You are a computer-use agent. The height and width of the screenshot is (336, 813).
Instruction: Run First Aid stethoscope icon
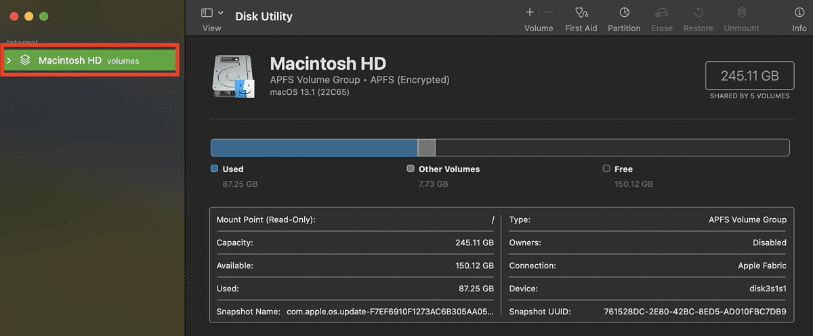tap(581, 12)
